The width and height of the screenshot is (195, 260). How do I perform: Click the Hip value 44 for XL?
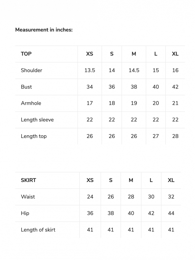(171, 213)
